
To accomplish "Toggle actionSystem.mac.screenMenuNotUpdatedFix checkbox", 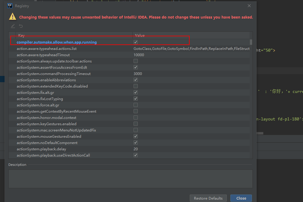I will point(136,130).
